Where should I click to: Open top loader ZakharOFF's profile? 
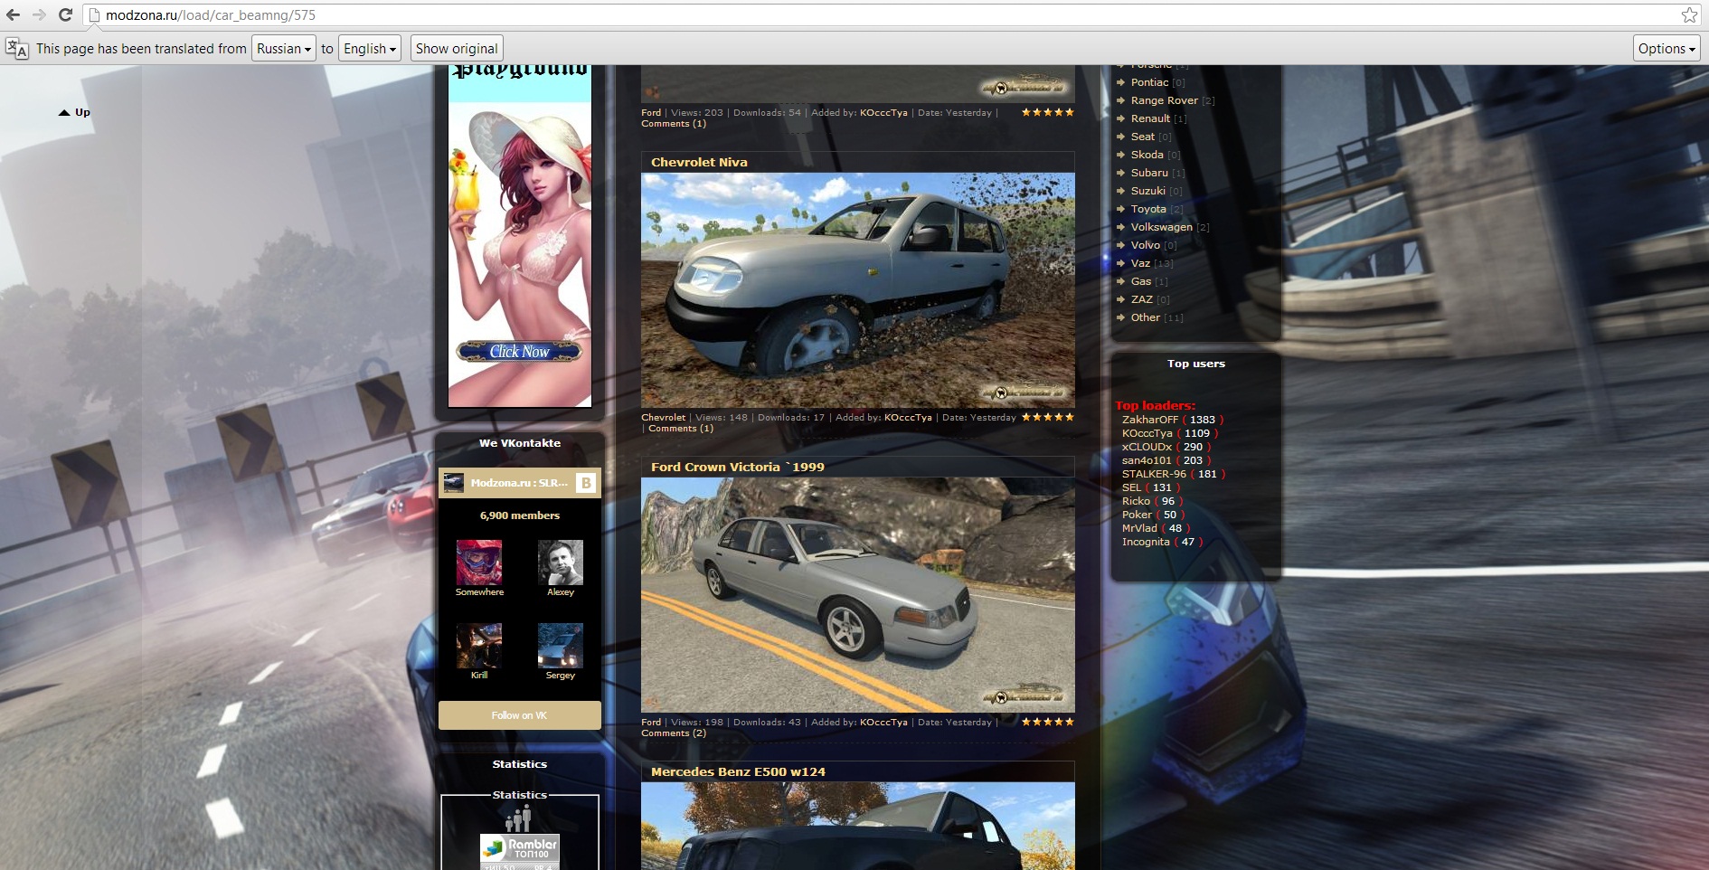point(1150,420)
